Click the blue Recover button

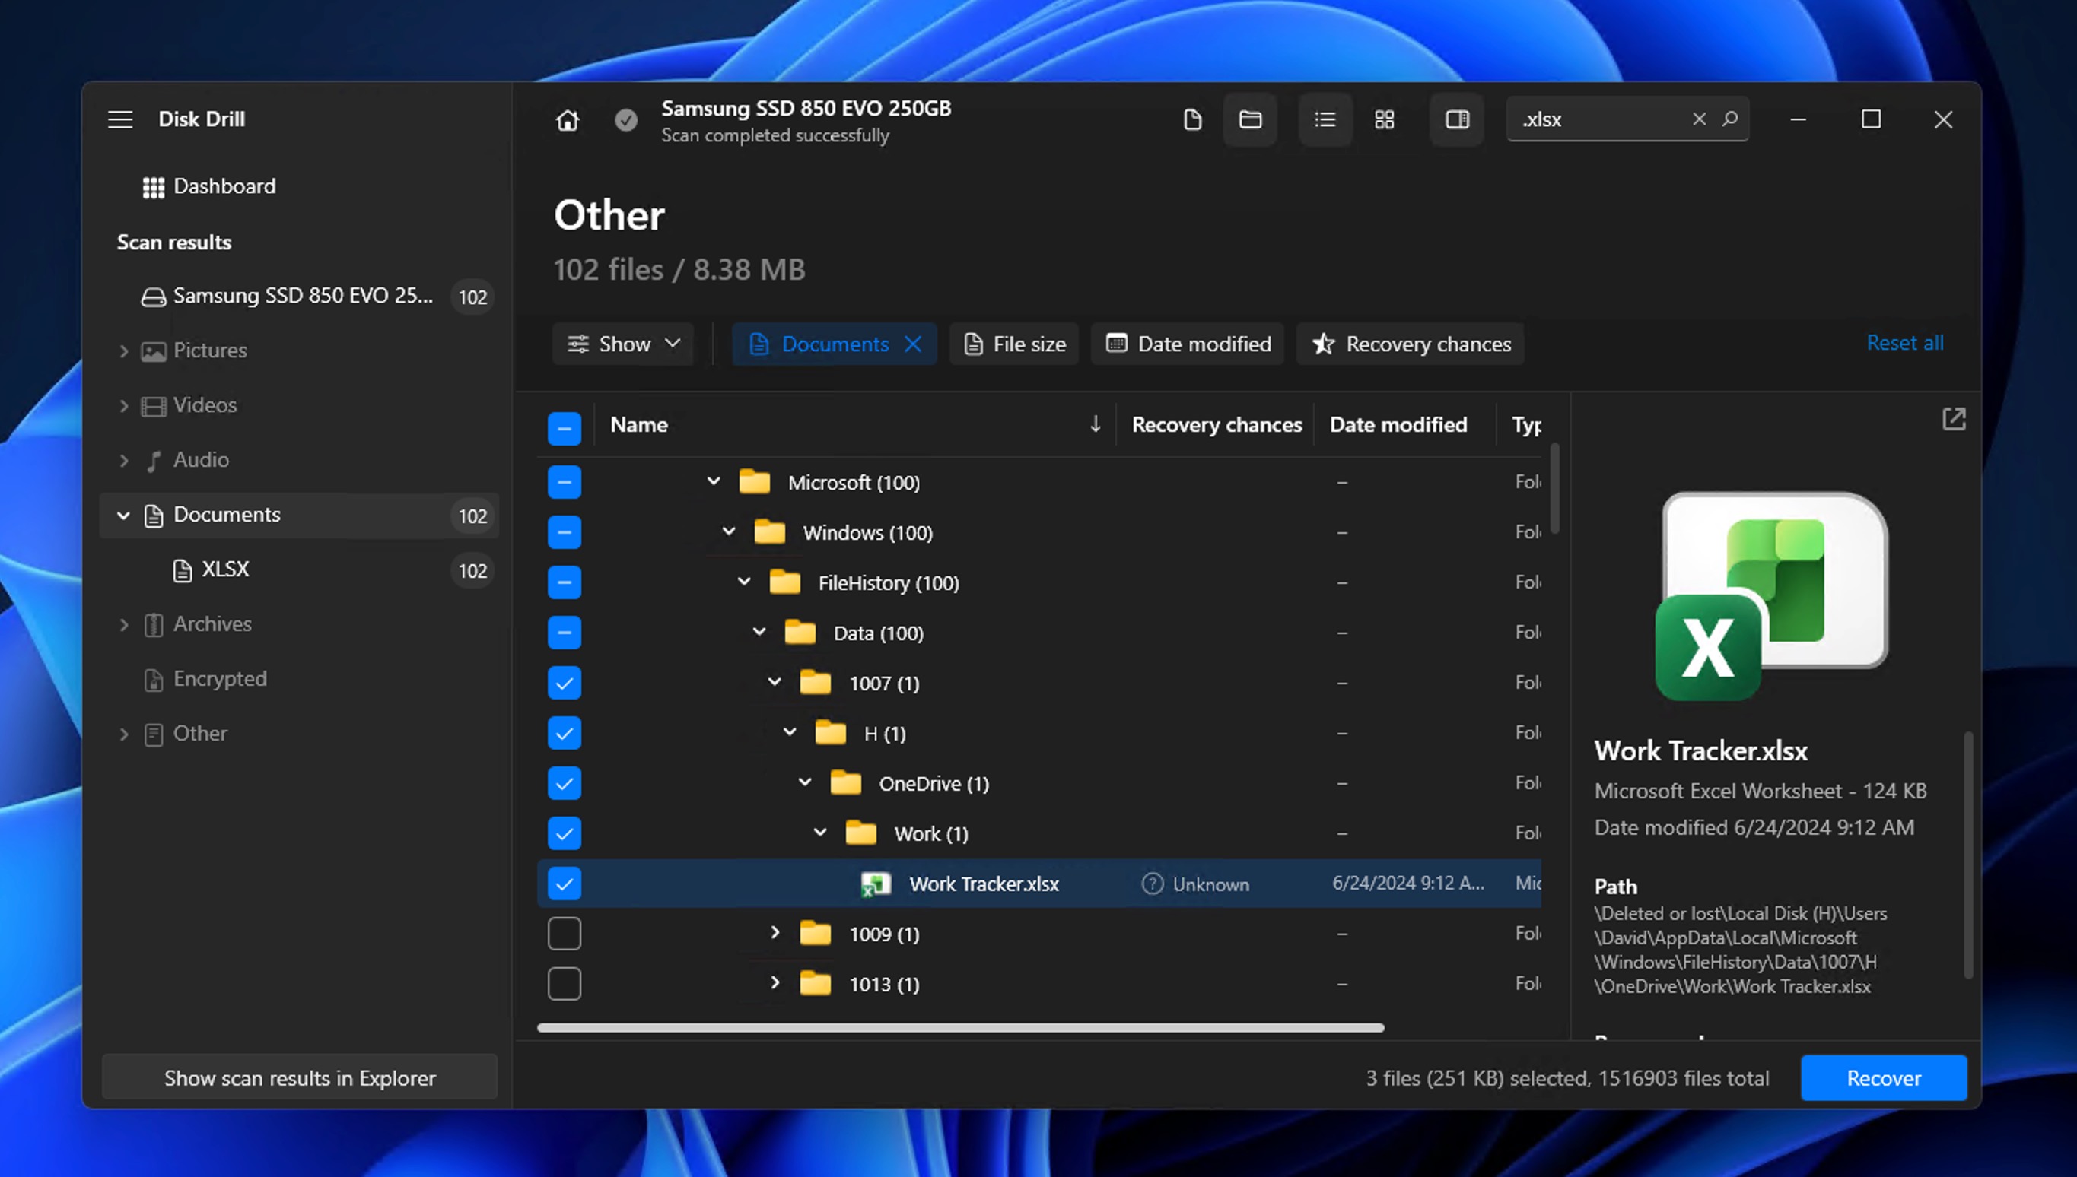pyautogui.click(x=1884, y=1077)
